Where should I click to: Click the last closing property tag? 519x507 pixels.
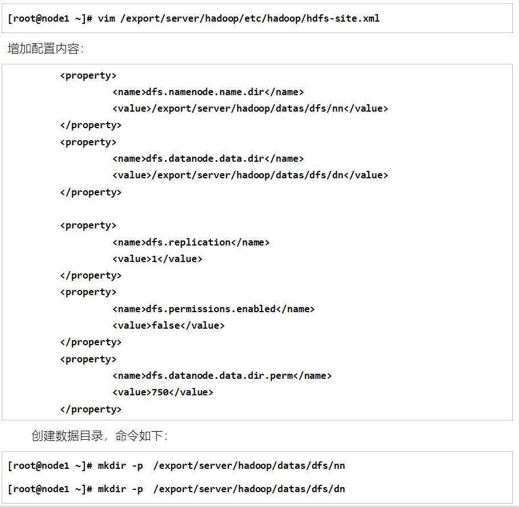coord(91,410)
